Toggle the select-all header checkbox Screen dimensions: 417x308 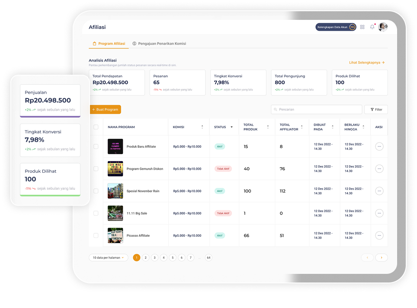[x=96, y=127]
